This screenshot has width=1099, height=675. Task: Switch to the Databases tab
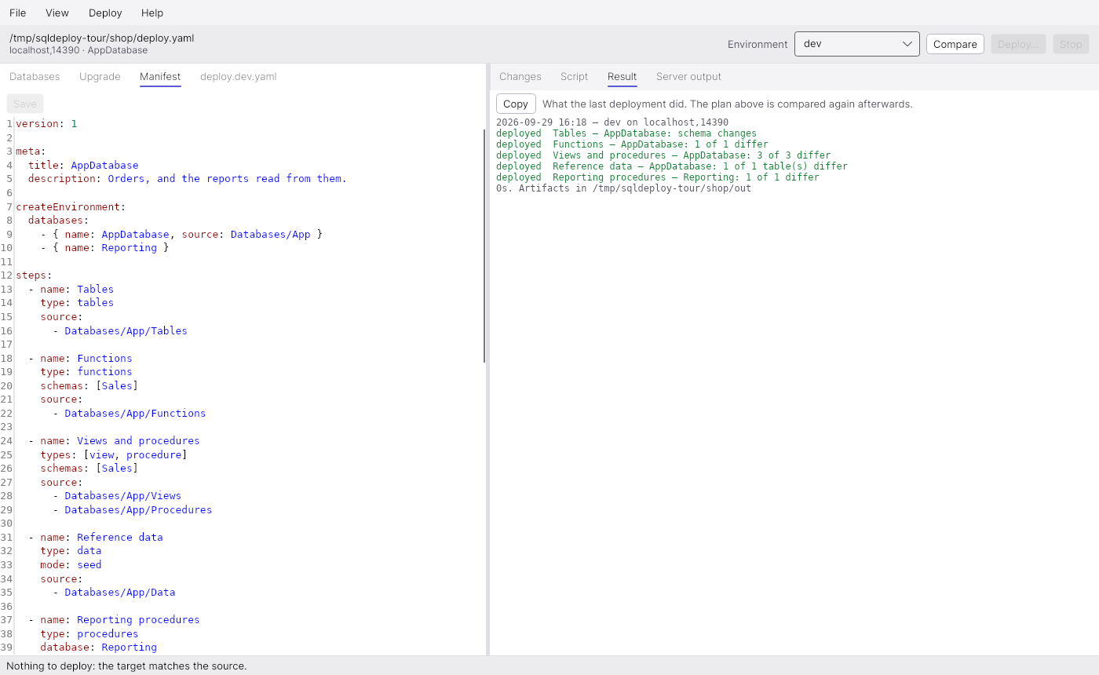pyautogui.click(x=35, y=77)
